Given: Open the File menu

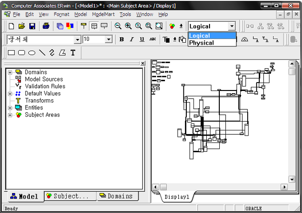Looking at the screenshot, I should pyautogui.click(x=17, y=14).
